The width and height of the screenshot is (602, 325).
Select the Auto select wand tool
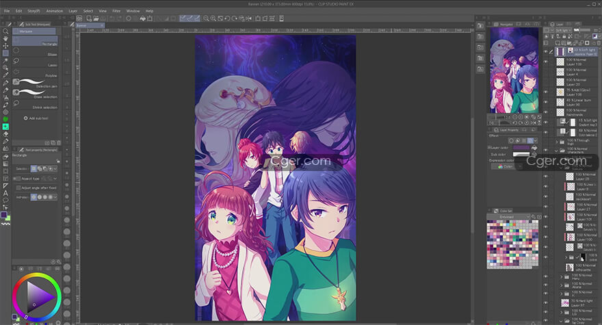click(5, 60)
